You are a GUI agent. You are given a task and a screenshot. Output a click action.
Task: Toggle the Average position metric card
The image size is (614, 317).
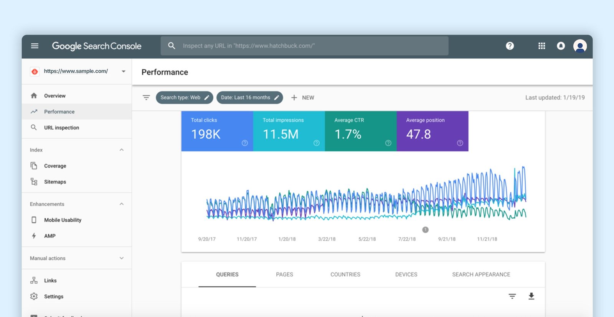point(432,131)
